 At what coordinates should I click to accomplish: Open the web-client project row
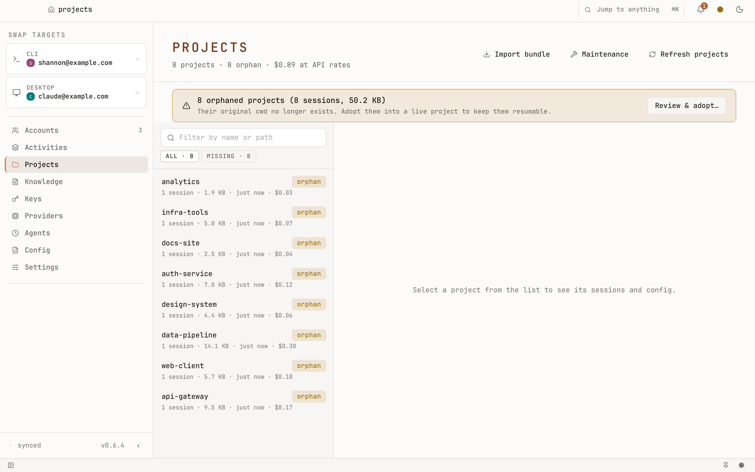[243, 371]
